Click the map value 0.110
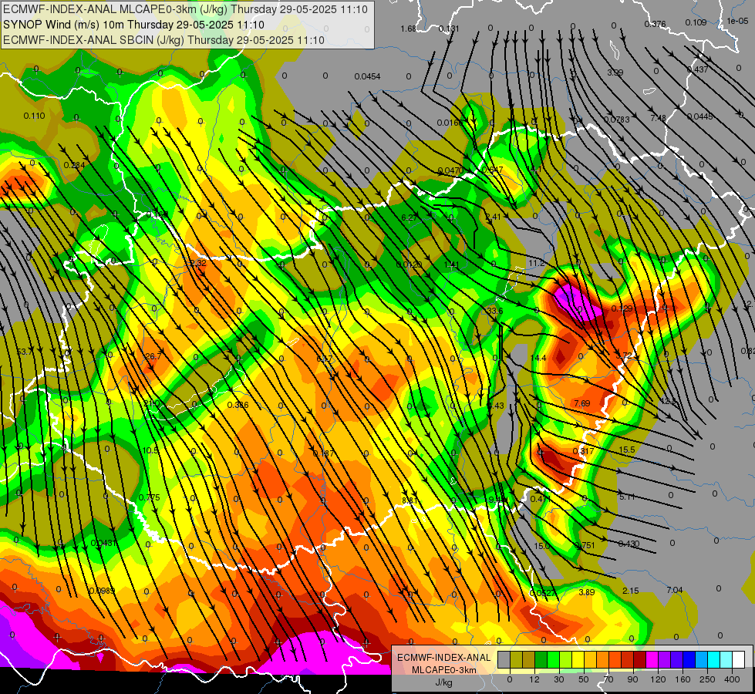 (34, 116)
